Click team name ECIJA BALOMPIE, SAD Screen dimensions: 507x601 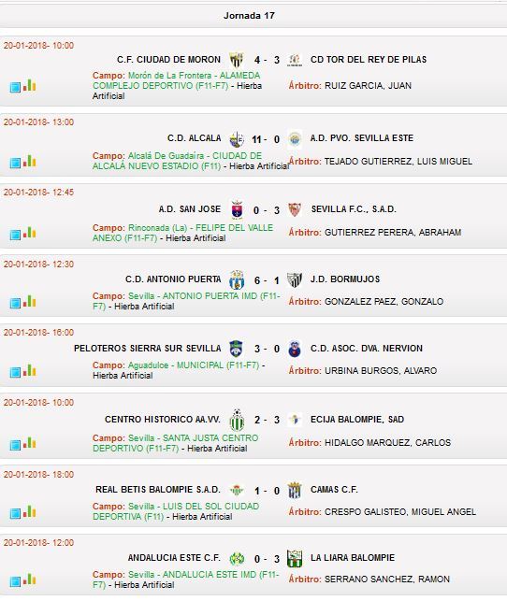tap(357, 420)
